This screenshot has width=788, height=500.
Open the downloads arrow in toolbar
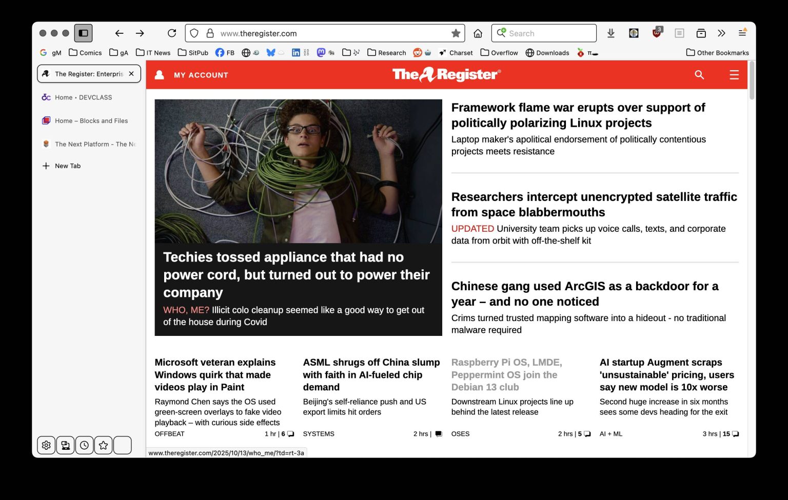pyautogui.click(x=610, y=33)
